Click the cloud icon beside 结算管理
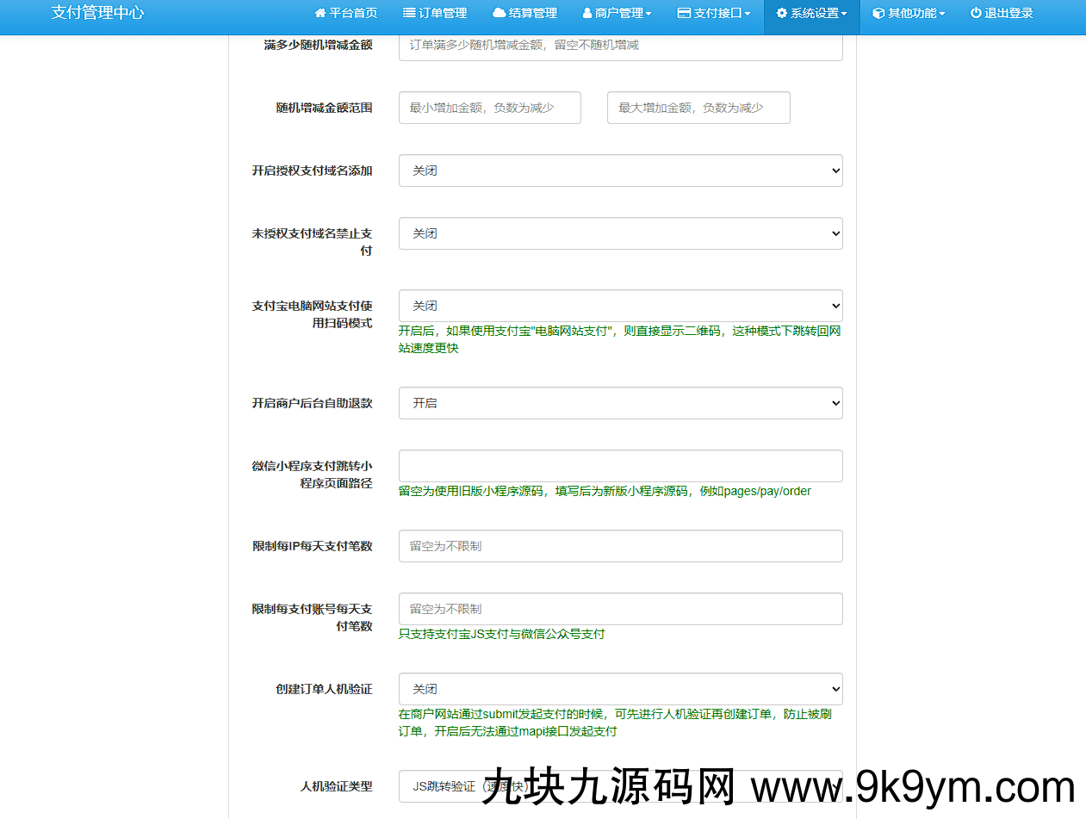 (499, 14)
